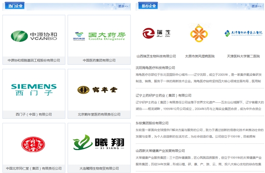Click the GuoDa Drugstore 国大药房 logo
This screenshot has height=173, width=265.
click(98, 36)
